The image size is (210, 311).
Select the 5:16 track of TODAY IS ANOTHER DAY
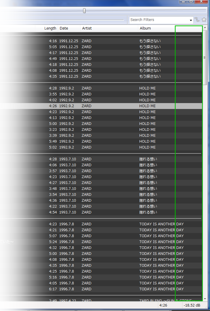(x=101, y=277)
